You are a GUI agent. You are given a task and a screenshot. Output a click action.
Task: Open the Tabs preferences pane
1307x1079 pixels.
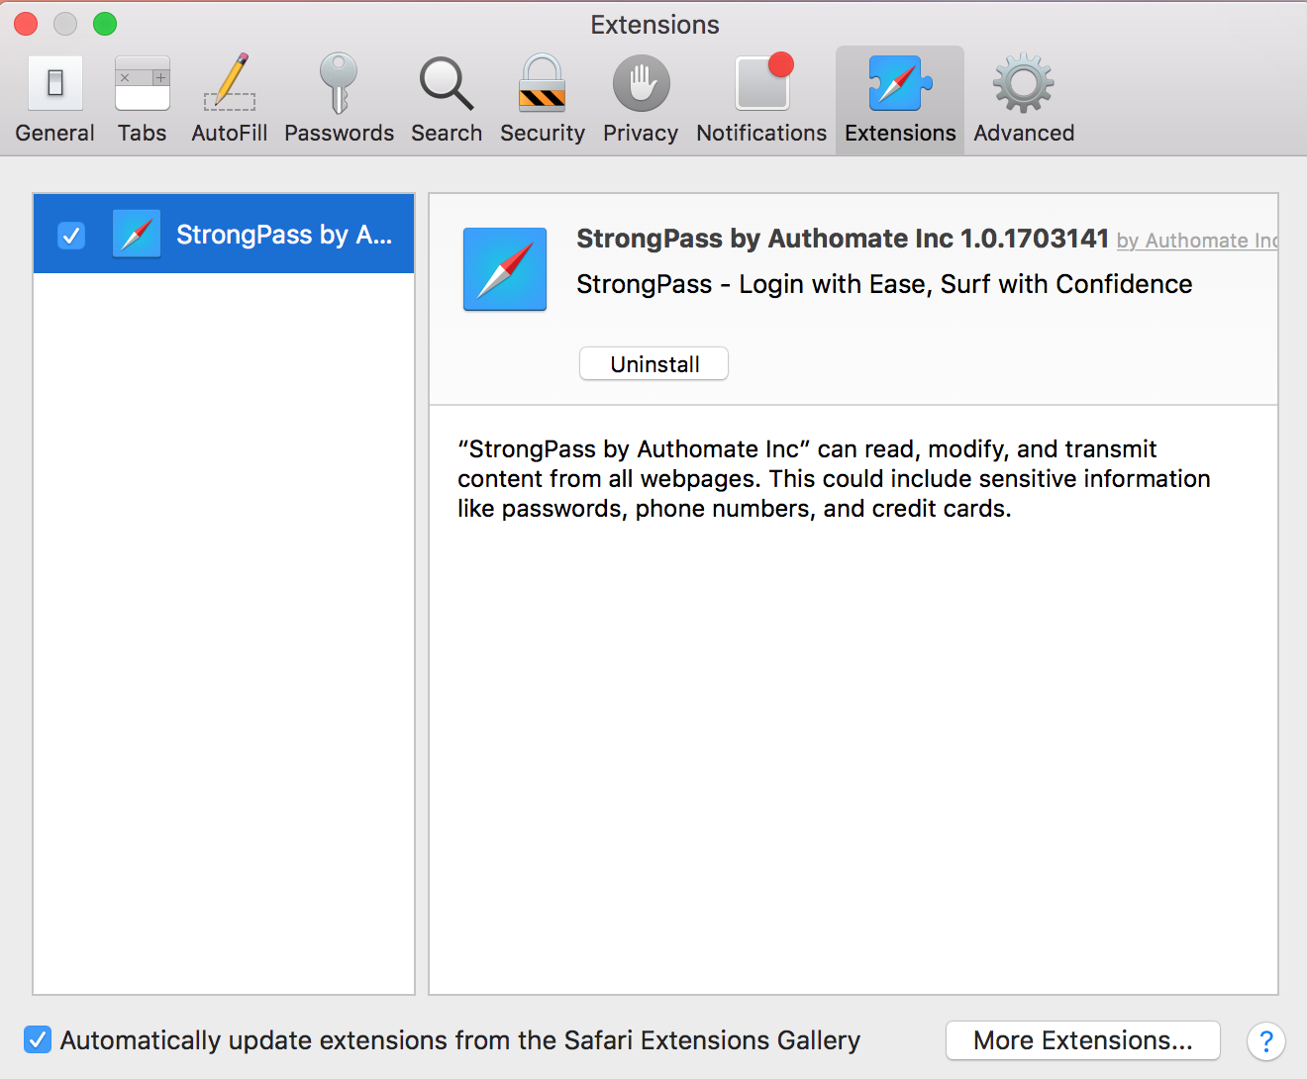click(x=142, y=99)
